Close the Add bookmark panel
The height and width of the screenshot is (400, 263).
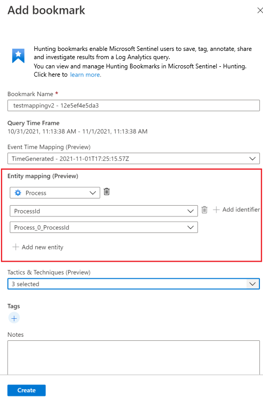click(260, 10)
